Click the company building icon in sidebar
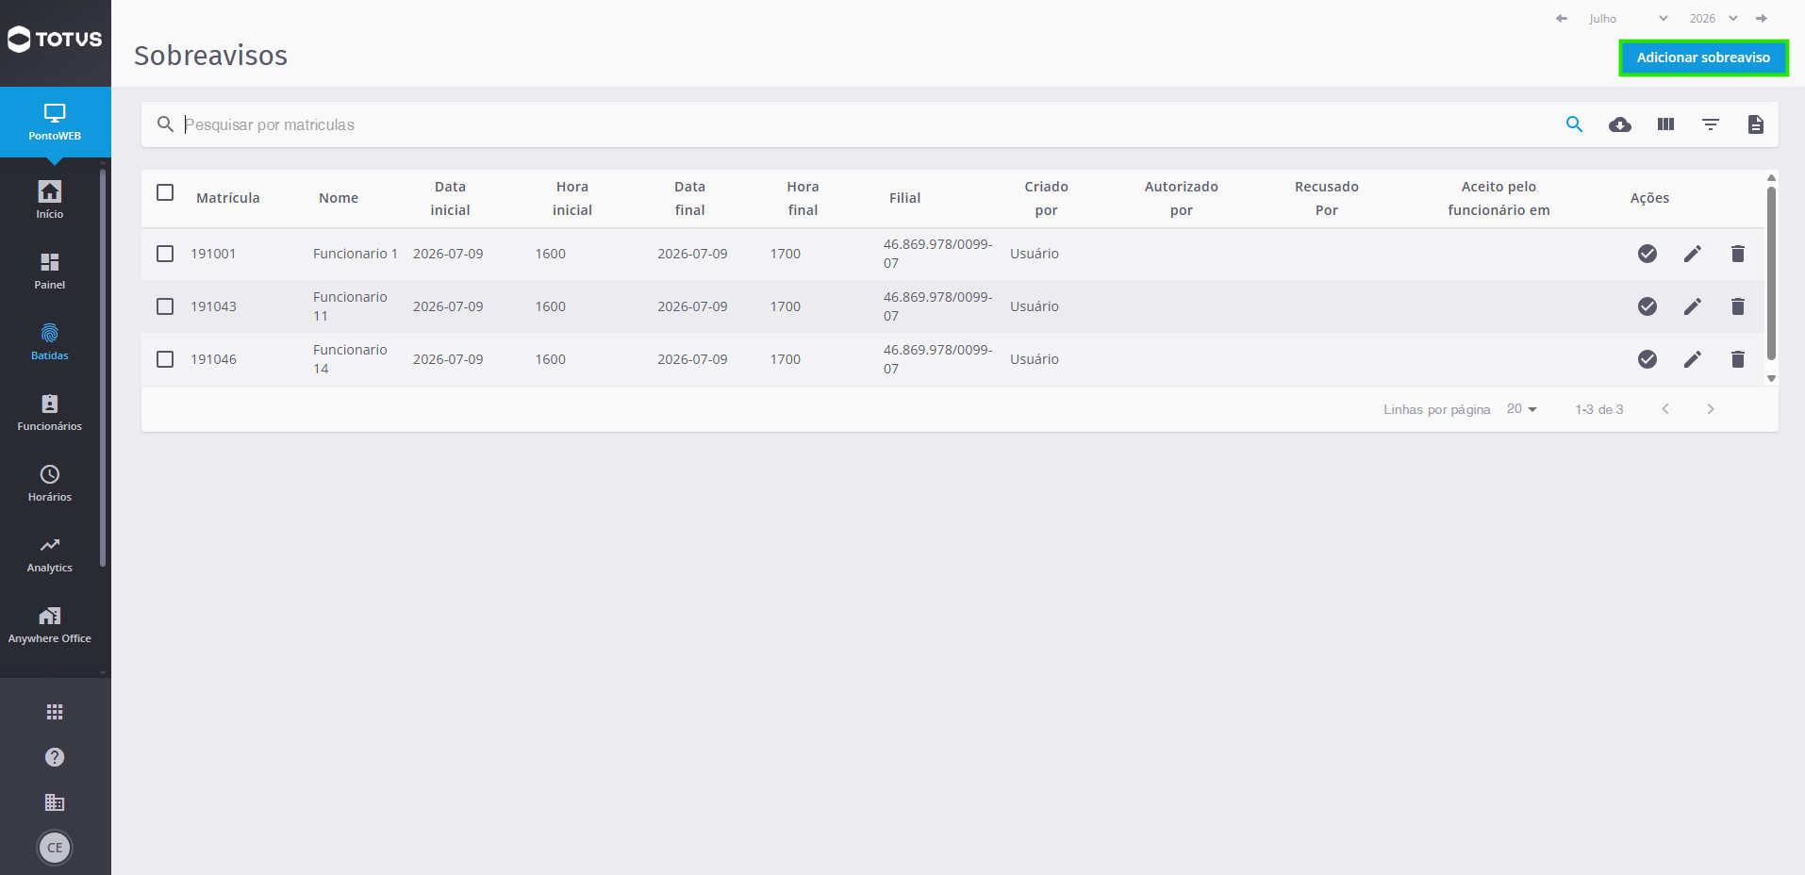Screen dimensions: 1805x875 (x=55, y=802)
